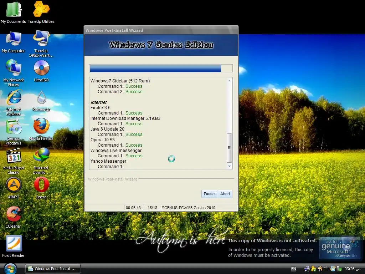Click the install log scrollbar thumb
This screenshot has width=365, height=274.
[x=229, y=148]
